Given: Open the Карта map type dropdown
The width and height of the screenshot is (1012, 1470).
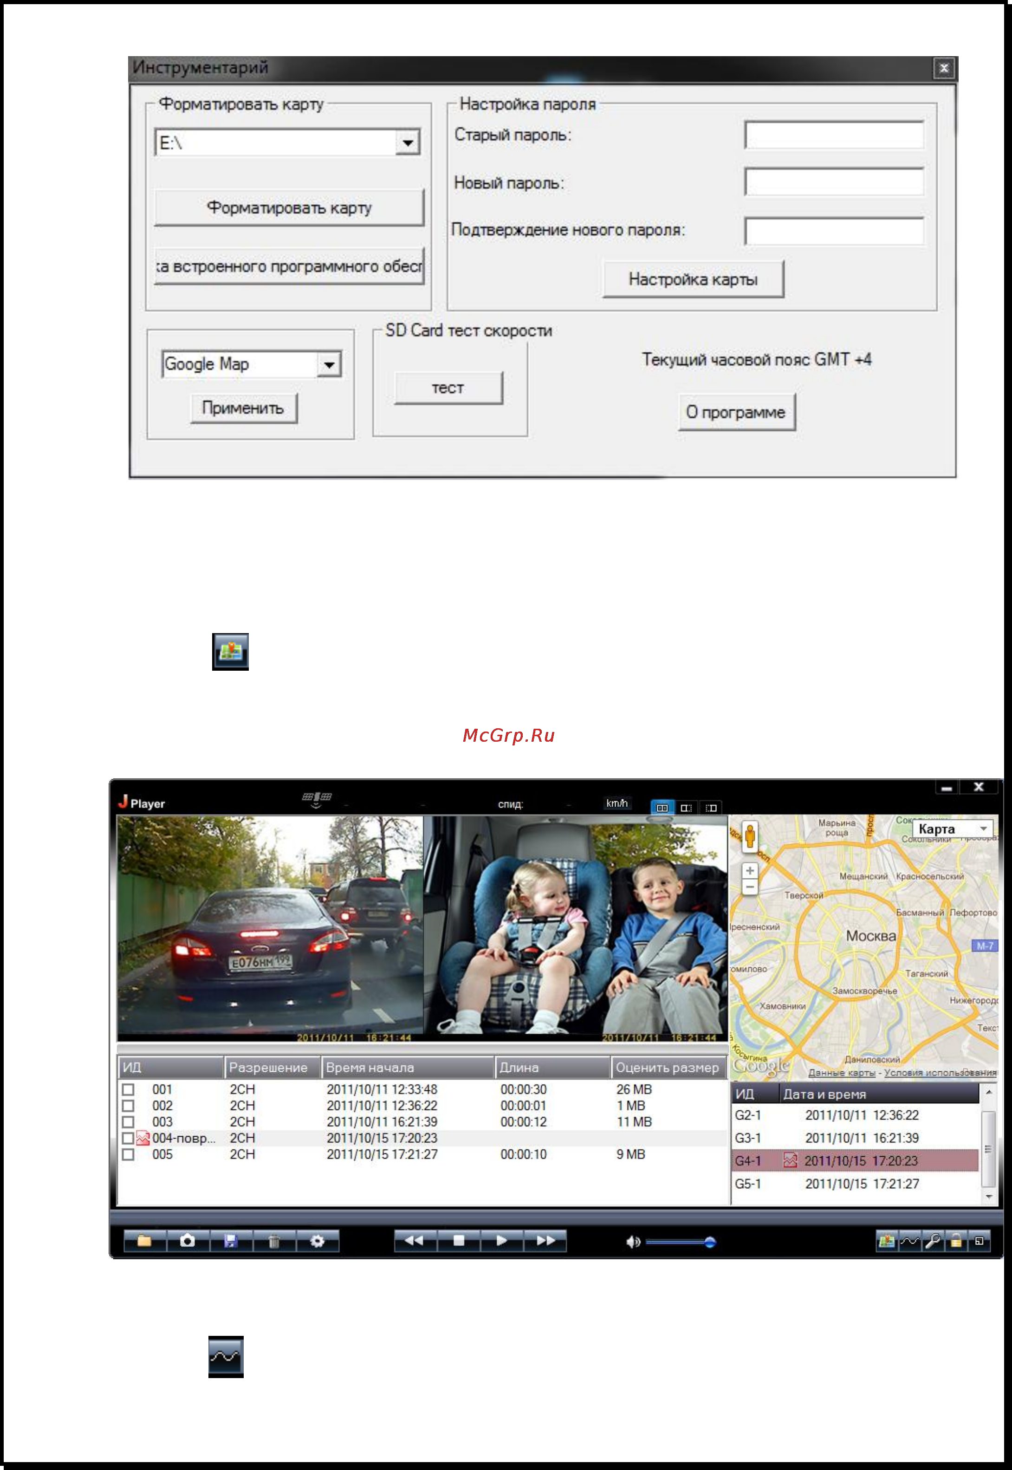Looking at the screenshot, I should [x=953, y=829].
